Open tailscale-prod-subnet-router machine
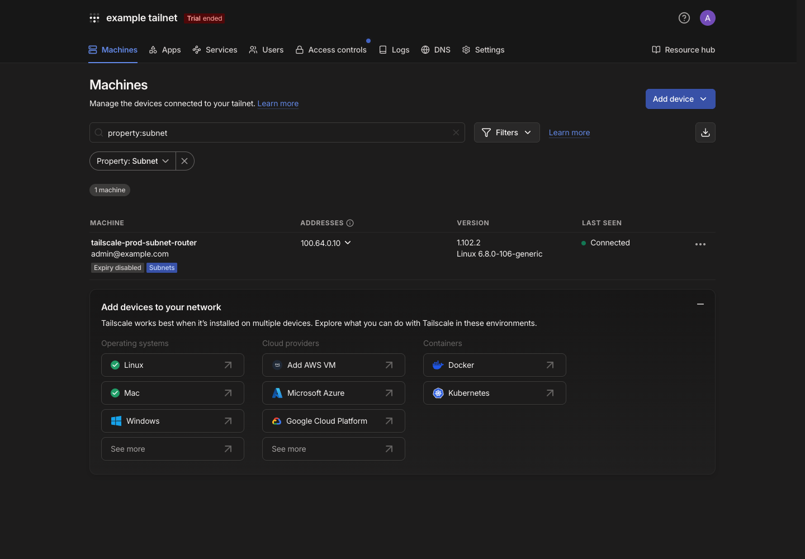Viewport: 805px width, 559px height. coord(144,243)
